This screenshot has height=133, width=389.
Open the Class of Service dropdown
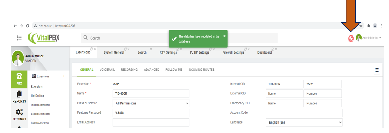(151, 103)
